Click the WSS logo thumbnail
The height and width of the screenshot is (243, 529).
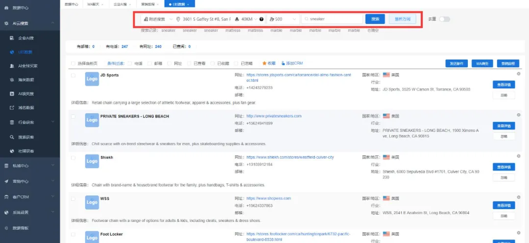tap(92, 202)
